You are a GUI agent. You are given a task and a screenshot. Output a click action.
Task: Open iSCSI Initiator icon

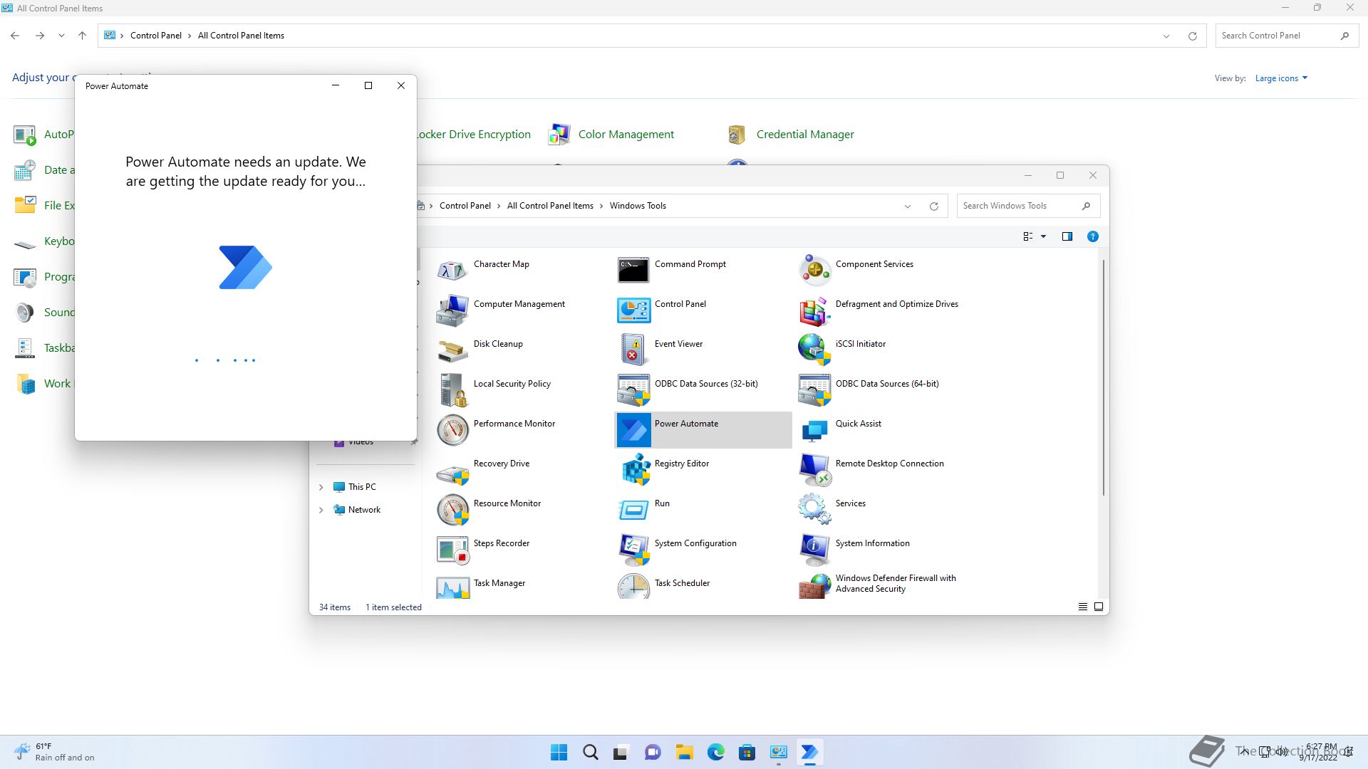814,350
